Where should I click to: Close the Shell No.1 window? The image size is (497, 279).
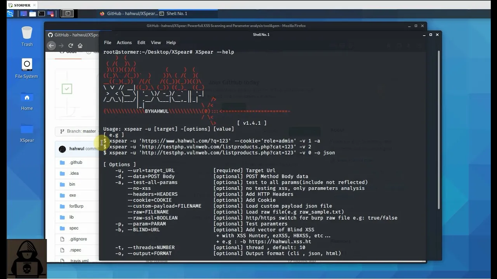tap(437, 35)
